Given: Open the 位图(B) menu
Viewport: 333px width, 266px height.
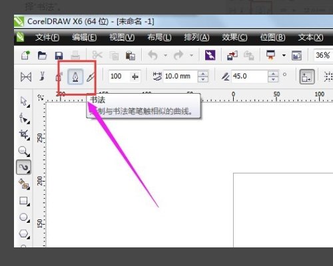Looking at the screenshot, I should click(x=272, y=37).
